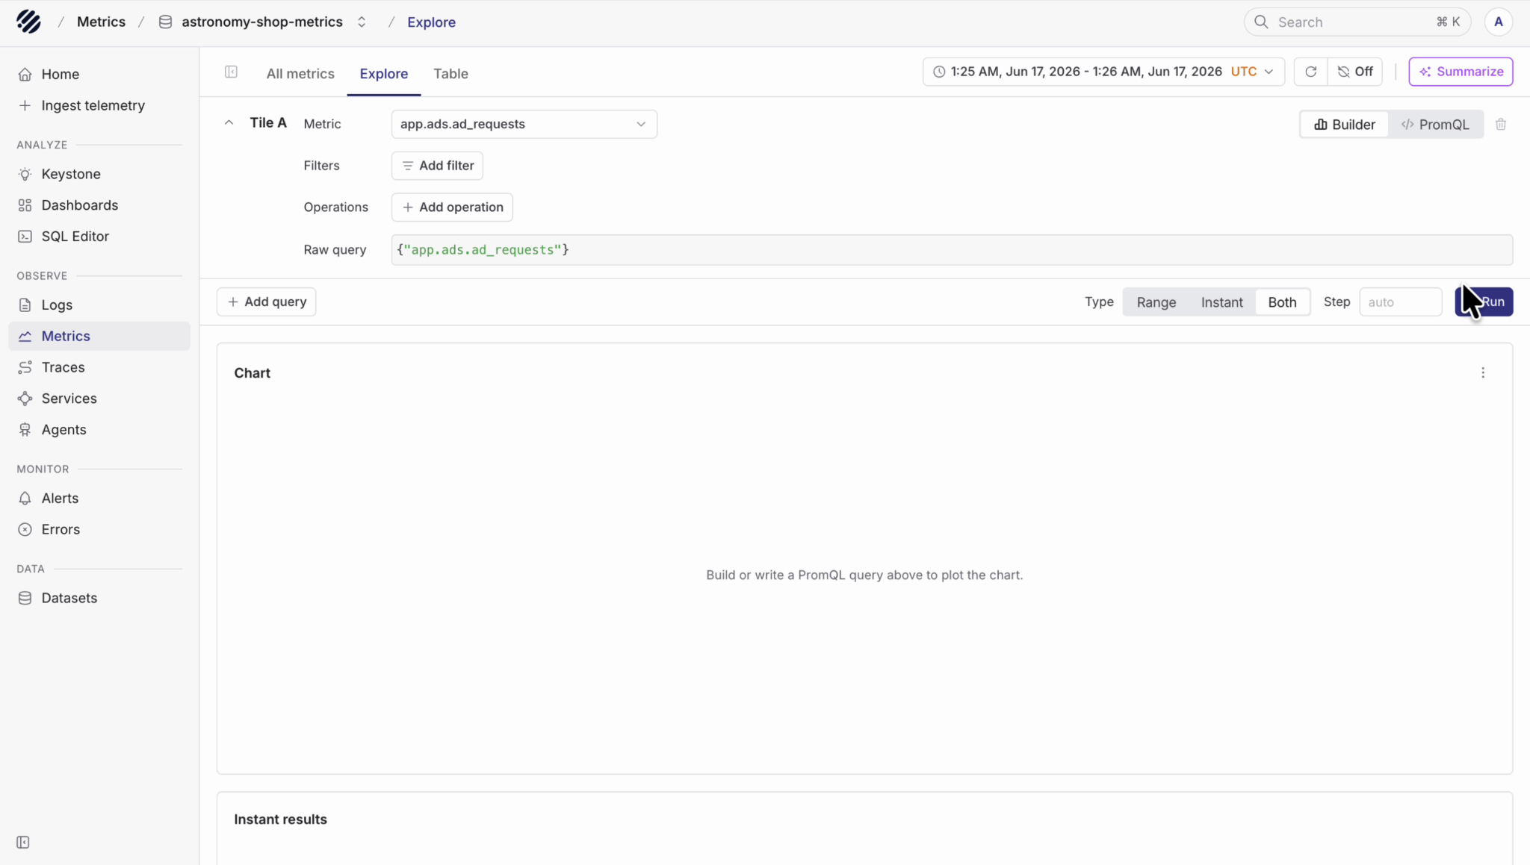This screenshot has width=1530, height=865.
Task: Open Dashboards section
Action: click(x=79, y=205)
